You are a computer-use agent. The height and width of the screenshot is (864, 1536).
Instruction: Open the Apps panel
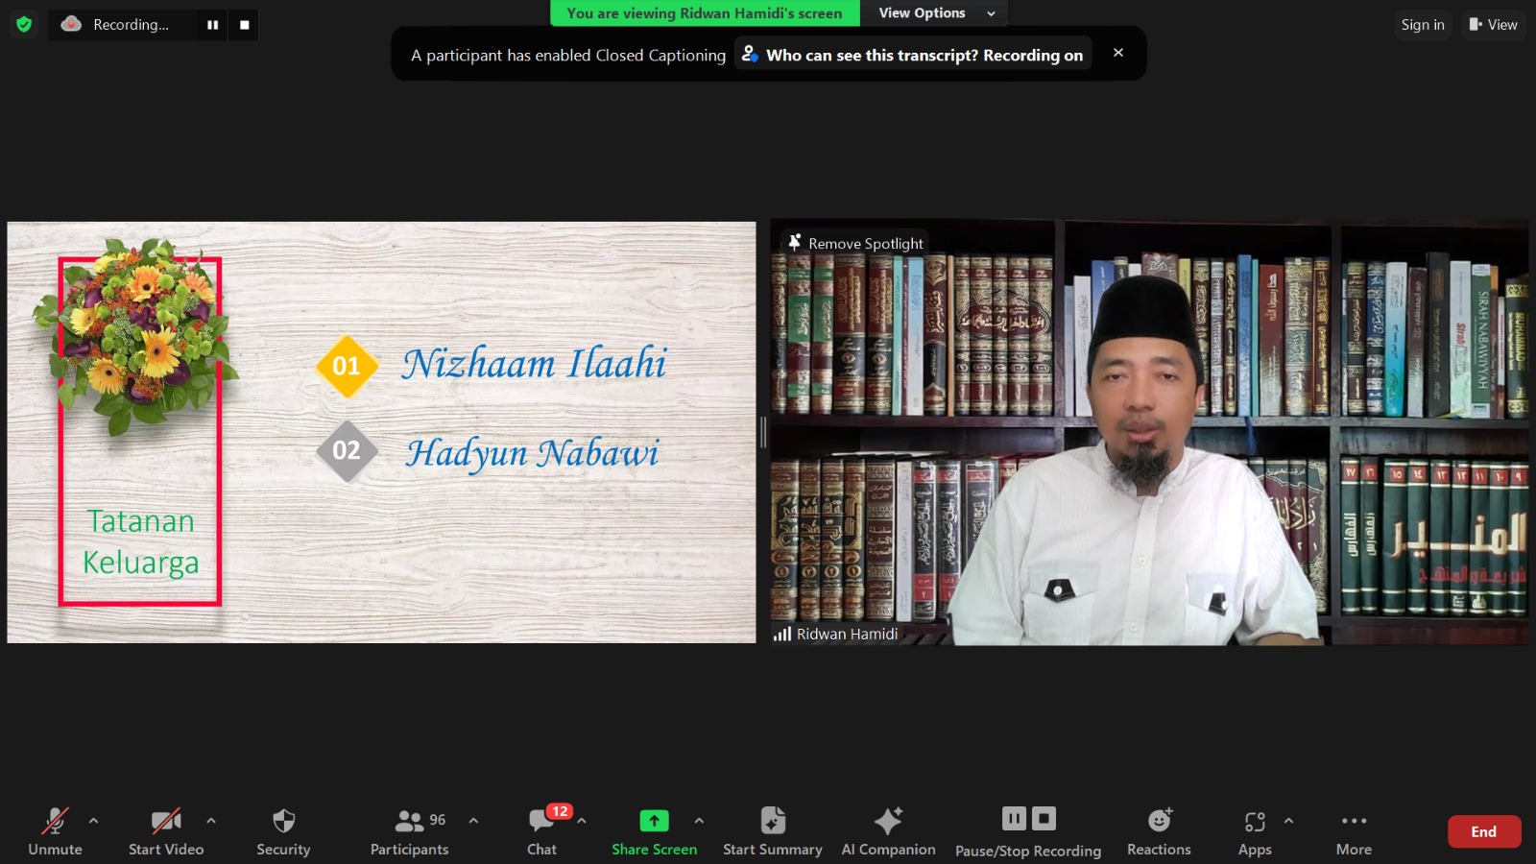pos(1254,831)
